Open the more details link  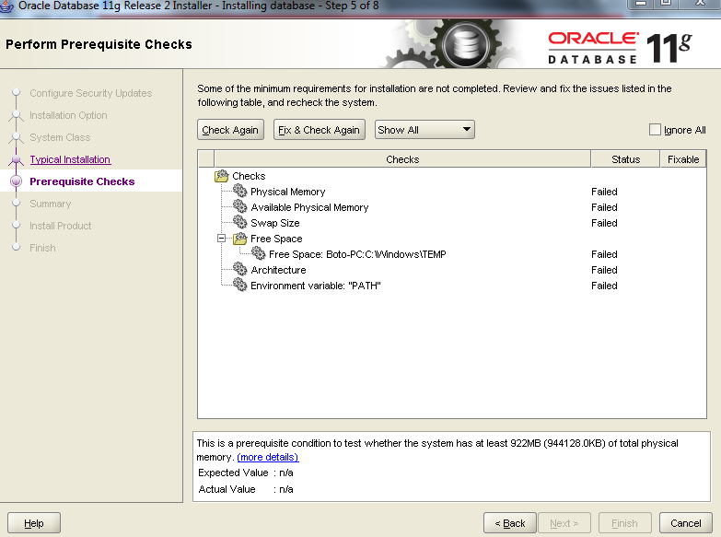[267, 457]
